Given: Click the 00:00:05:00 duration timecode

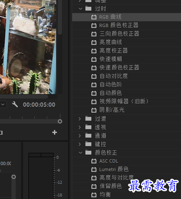Looking at the screenshot, I should point(39,105).
